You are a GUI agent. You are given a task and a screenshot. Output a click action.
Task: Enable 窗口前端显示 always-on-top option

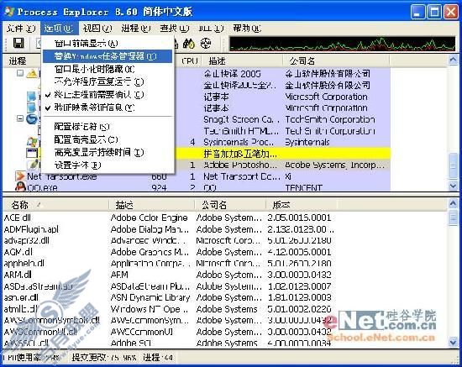[x=86, y=44]
